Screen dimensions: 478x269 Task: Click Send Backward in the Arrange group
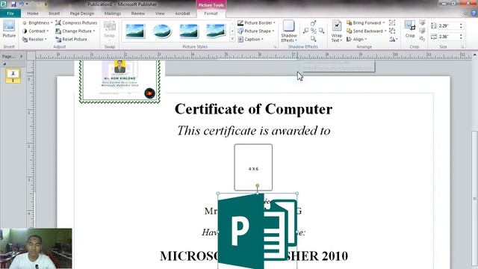pyautogui.click(x=366, y=31)
